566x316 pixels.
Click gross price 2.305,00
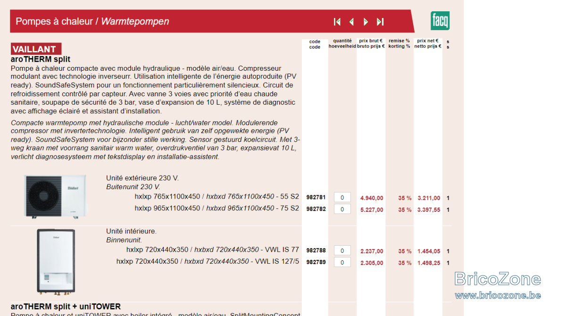tap(372, 263)
